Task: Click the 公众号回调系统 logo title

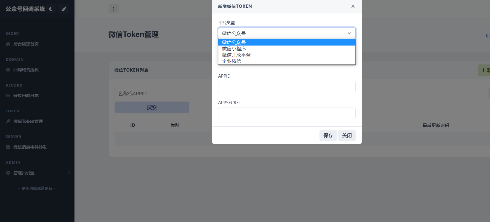Action: (x=25, y=9)
